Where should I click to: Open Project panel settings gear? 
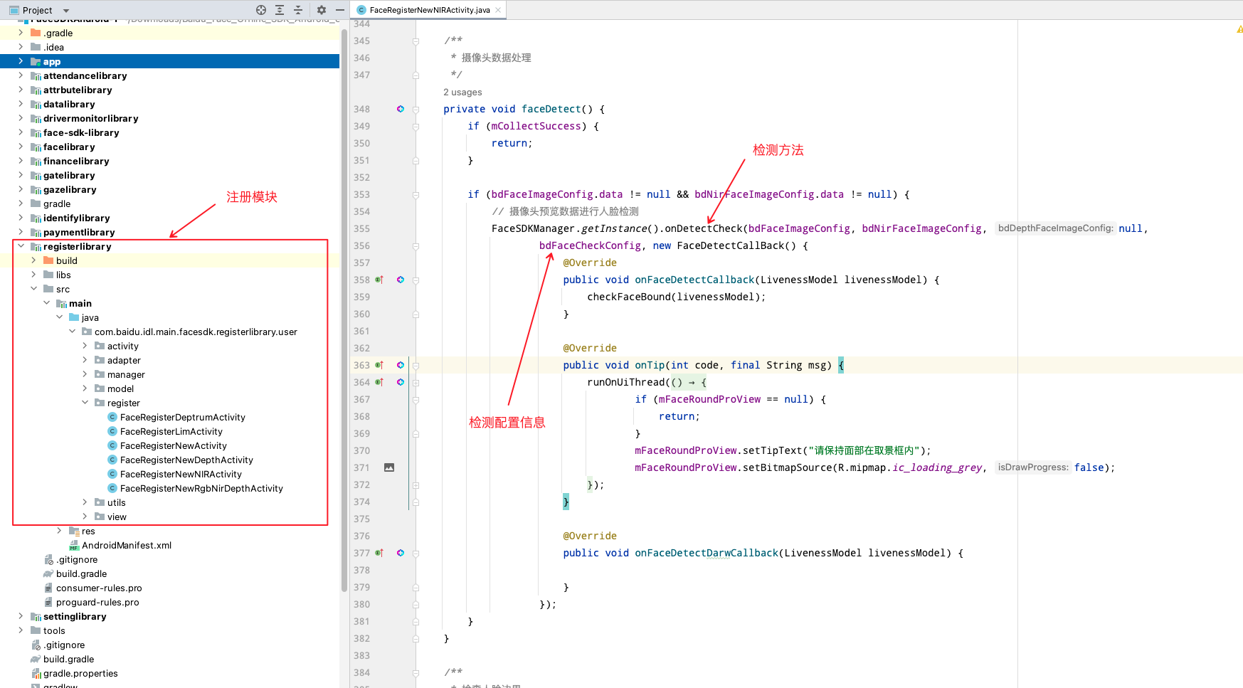click(322, 10)
